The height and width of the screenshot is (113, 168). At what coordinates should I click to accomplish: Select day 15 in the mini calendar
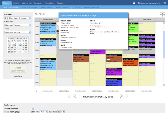(x=15, y=48)
